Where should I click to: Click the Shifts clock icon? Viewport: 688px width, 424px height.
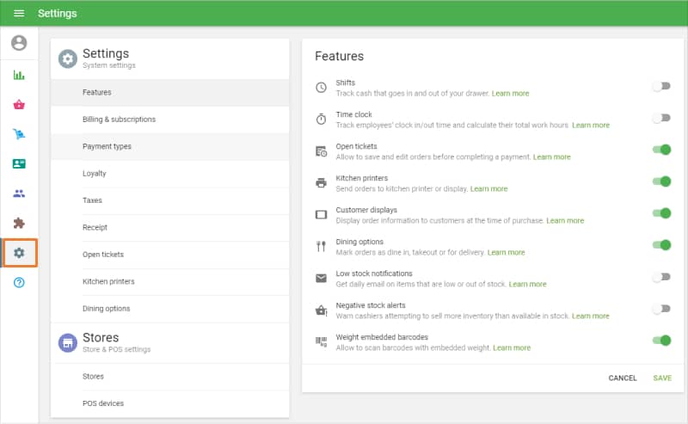pyautogui.click(x=321, y=88)
